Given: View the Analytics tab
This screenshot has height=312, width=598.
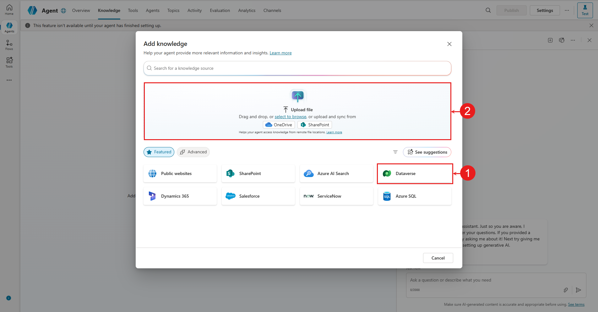Looking at the screenshot, I should (x=247, y=10).
